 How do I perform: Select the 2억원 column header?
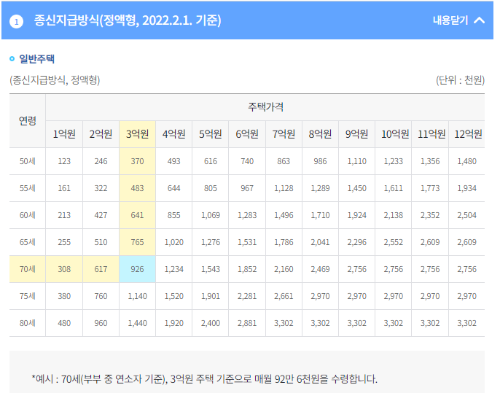[x=101, y=134]
